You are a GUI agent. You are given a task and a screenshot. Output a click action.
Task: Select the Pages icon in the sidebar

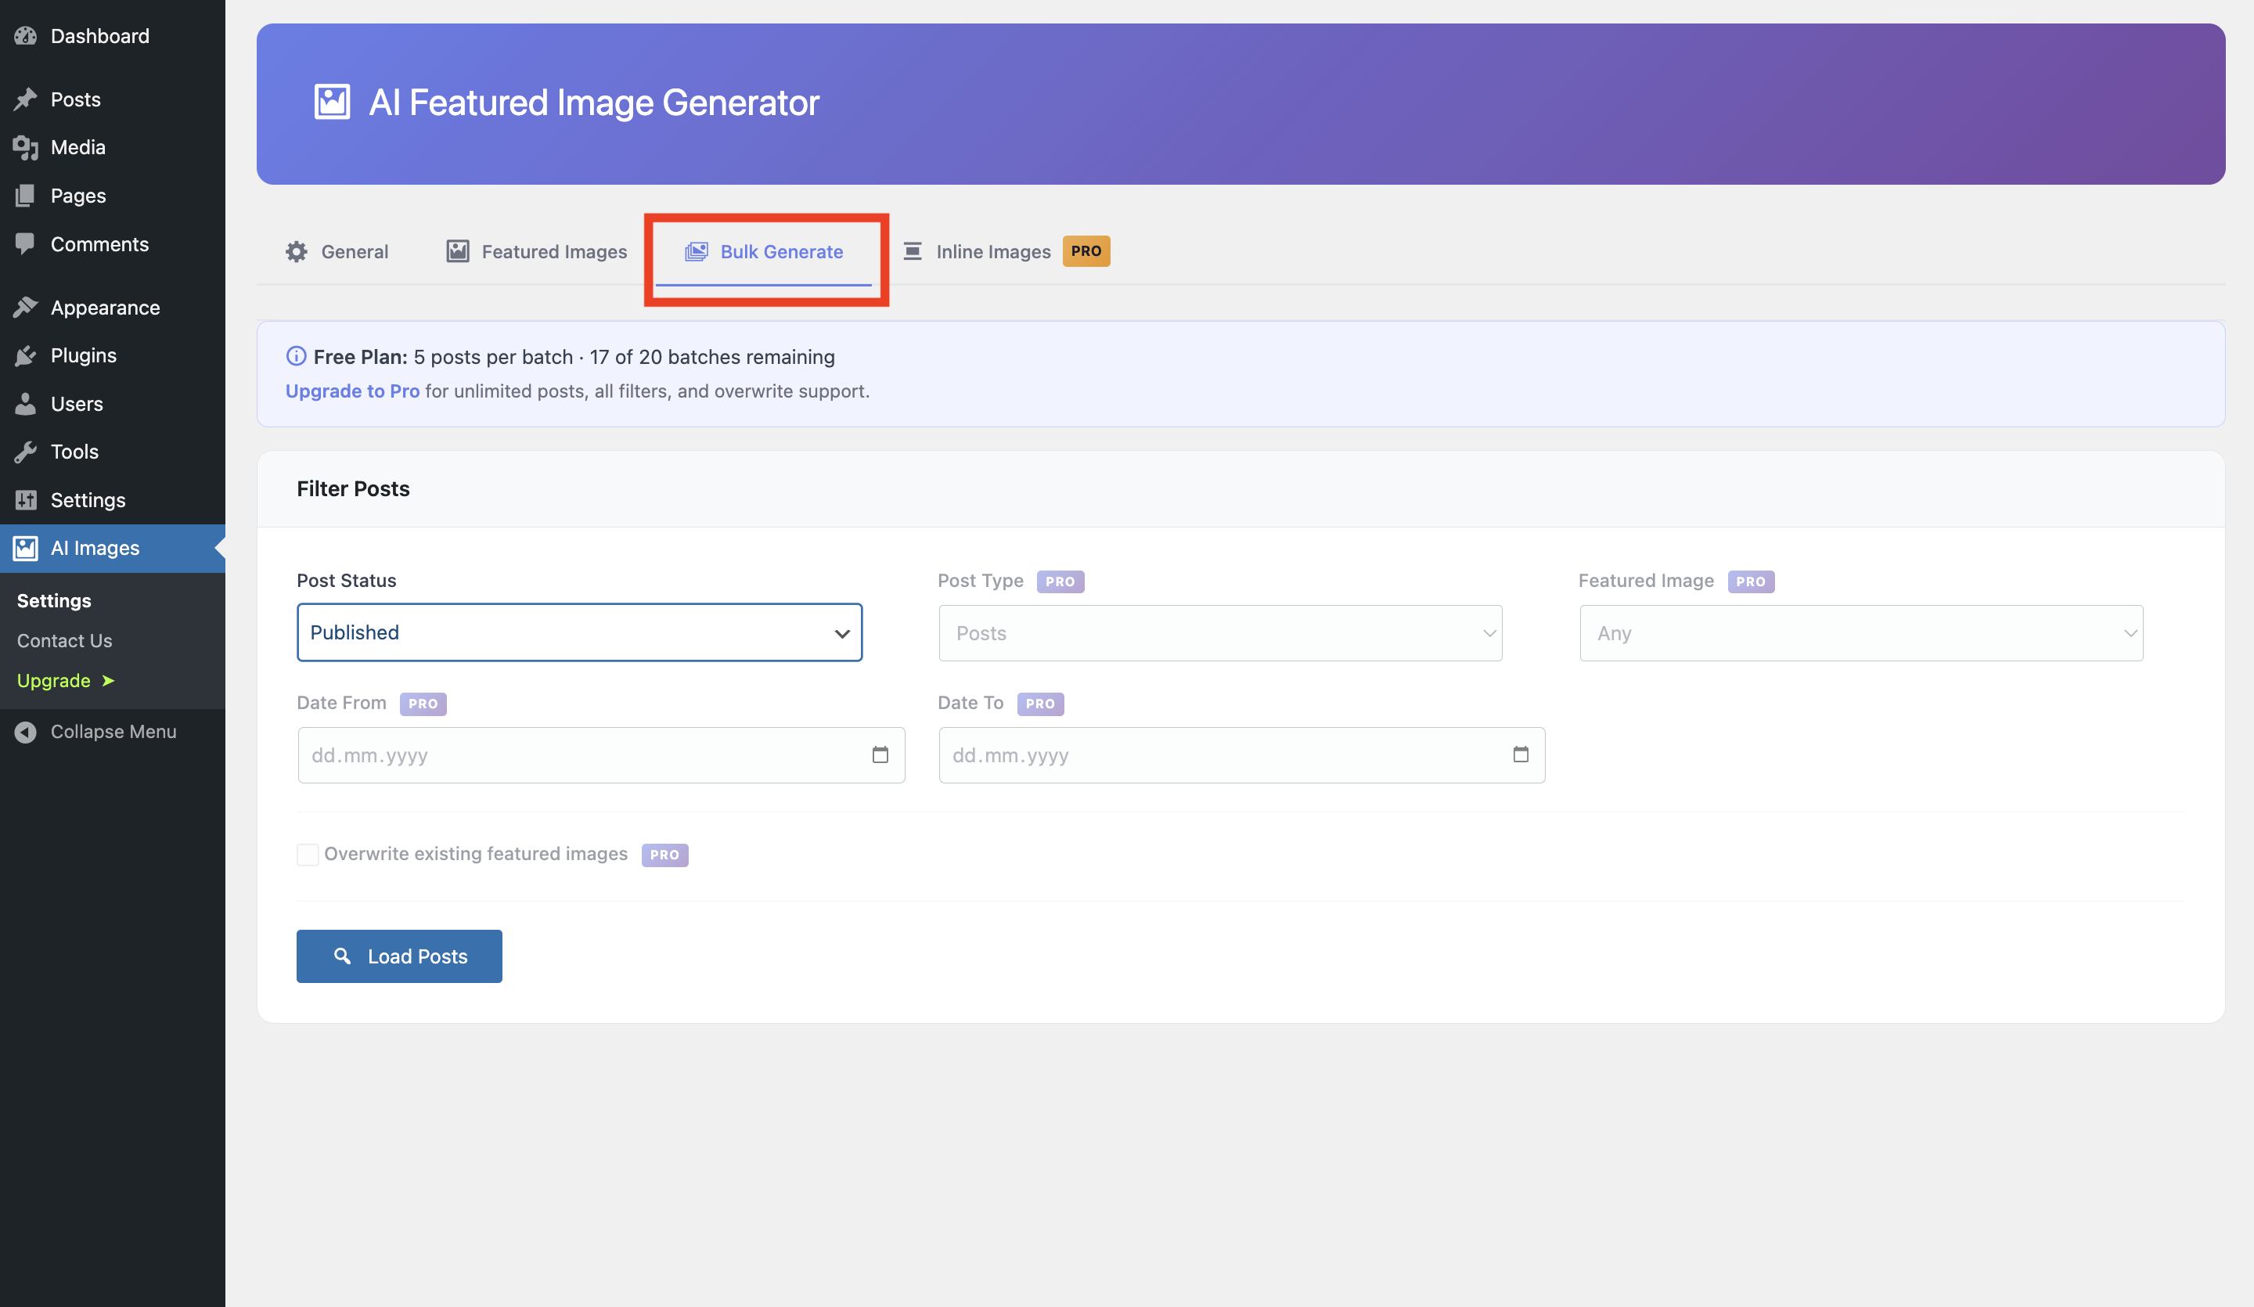pyautogui.click(x=26, y=195)
